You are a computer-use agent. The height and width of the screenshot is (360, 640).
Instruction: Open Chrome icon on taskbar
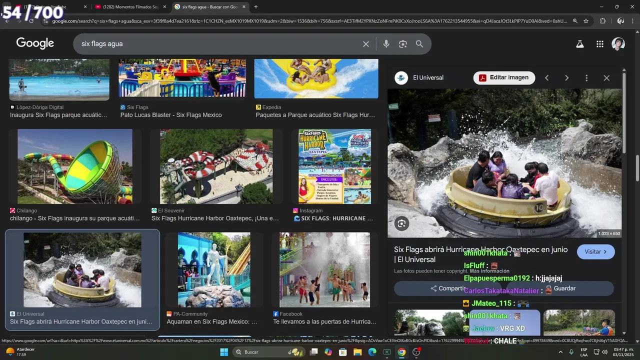401,352
